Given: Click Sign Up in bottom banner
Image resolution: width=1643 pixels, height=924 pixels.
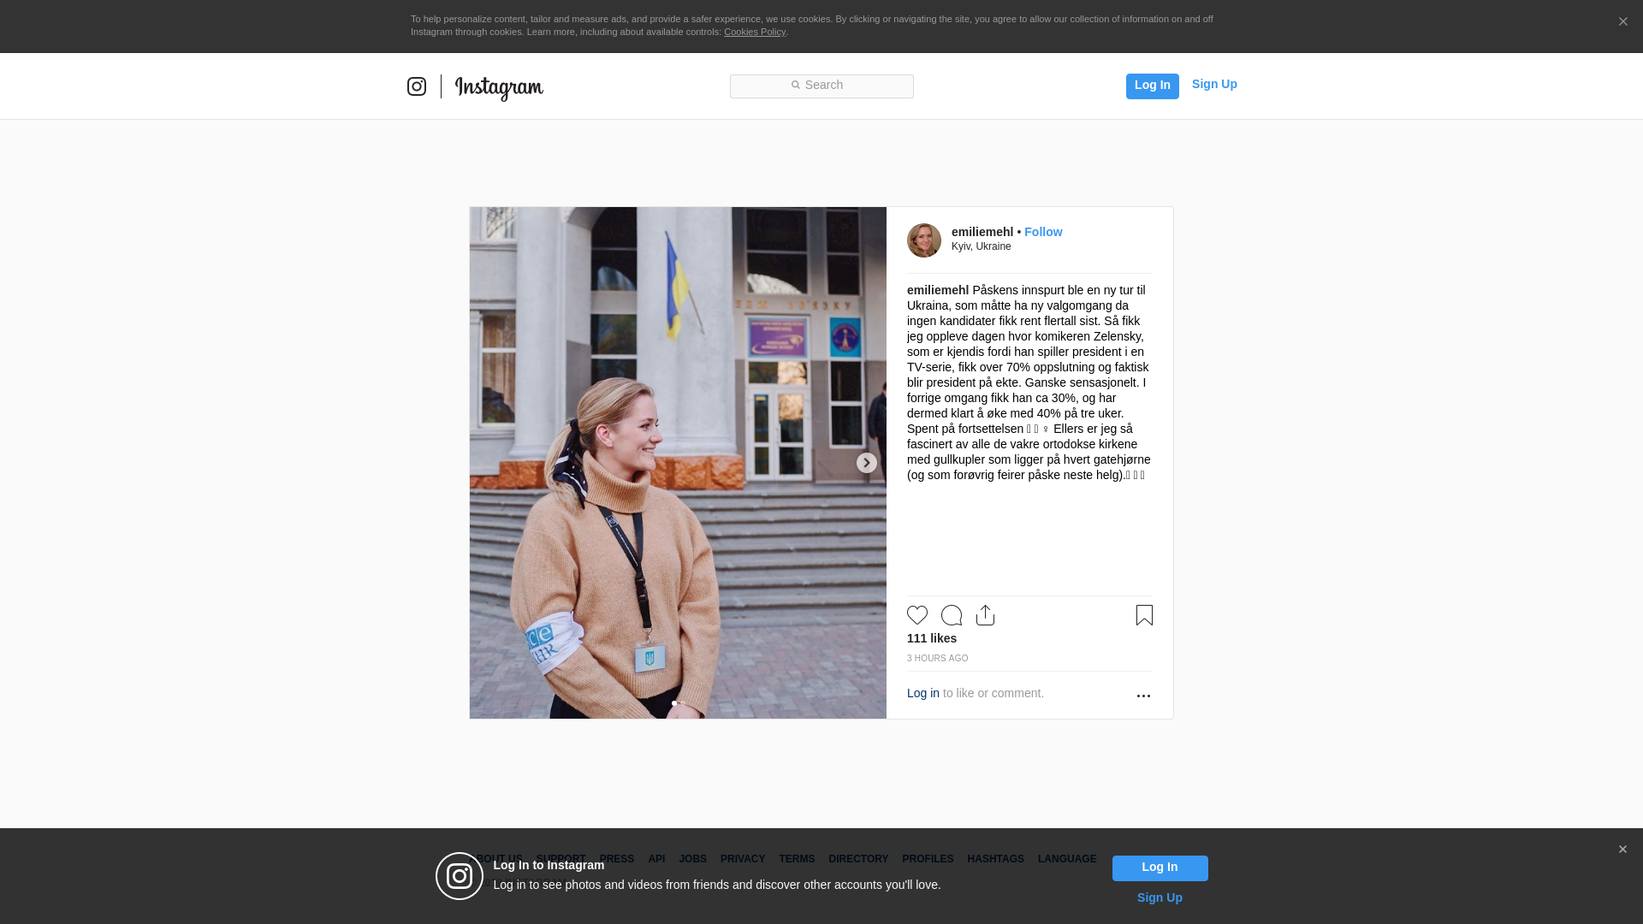Looking at the screenshot, I should tap(1160, 898).
